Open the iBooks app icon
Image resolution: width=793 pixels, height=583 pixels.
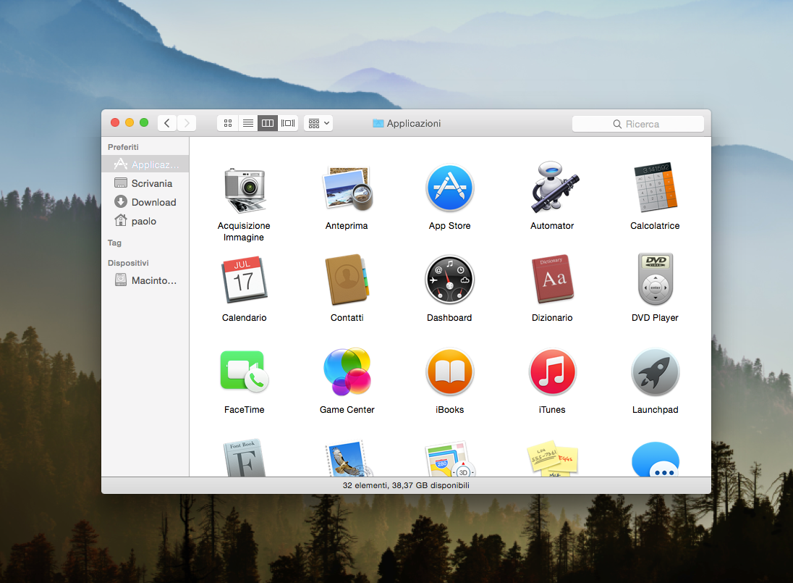449,372
